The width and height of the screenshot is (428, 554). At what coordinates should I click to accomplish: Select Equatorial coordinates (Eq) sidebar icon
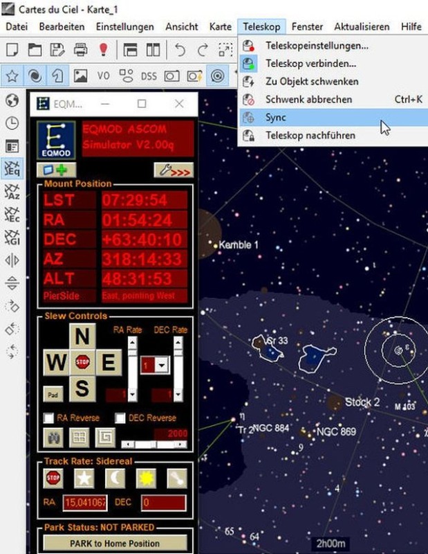12,168
